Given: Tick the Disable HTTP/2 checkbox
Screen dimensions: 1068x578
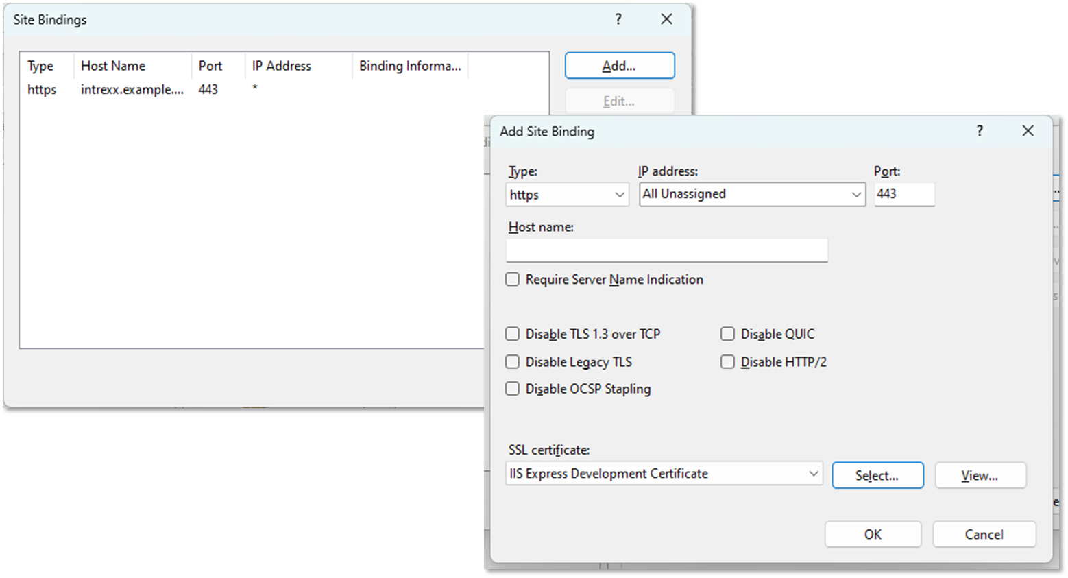Looking at the screenshot, I should pos(727,362).
